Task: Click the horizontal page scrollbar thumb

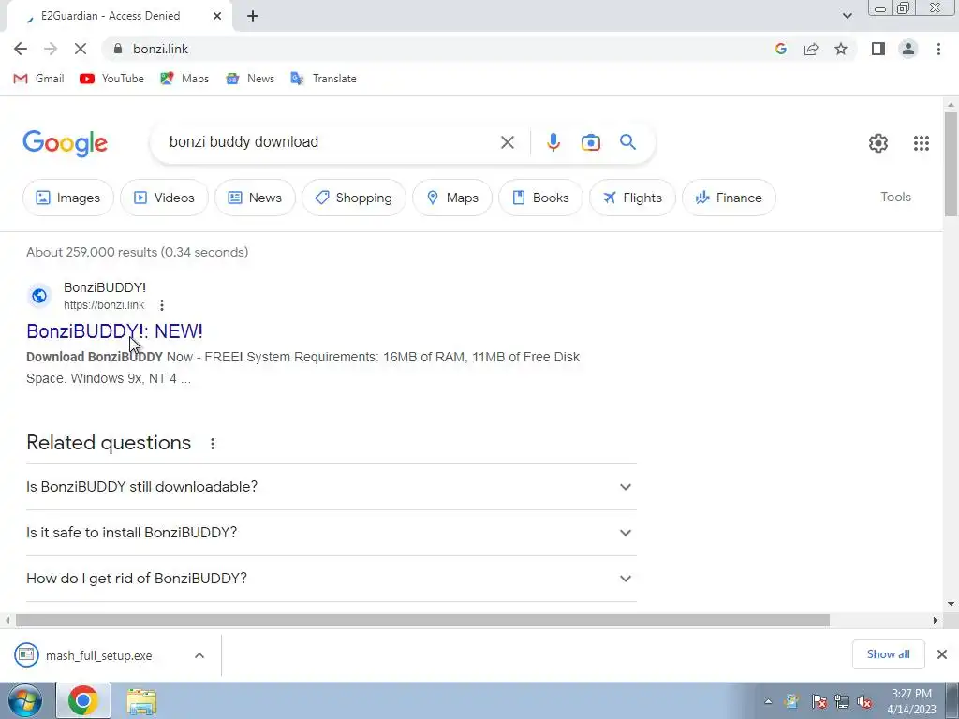Action: [422, 620]
